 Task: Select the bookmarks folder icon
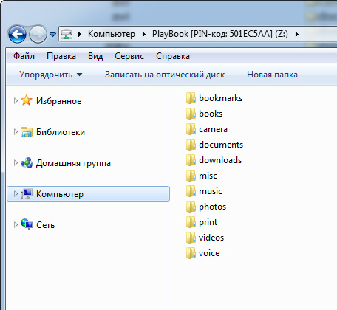pos(191,98)
